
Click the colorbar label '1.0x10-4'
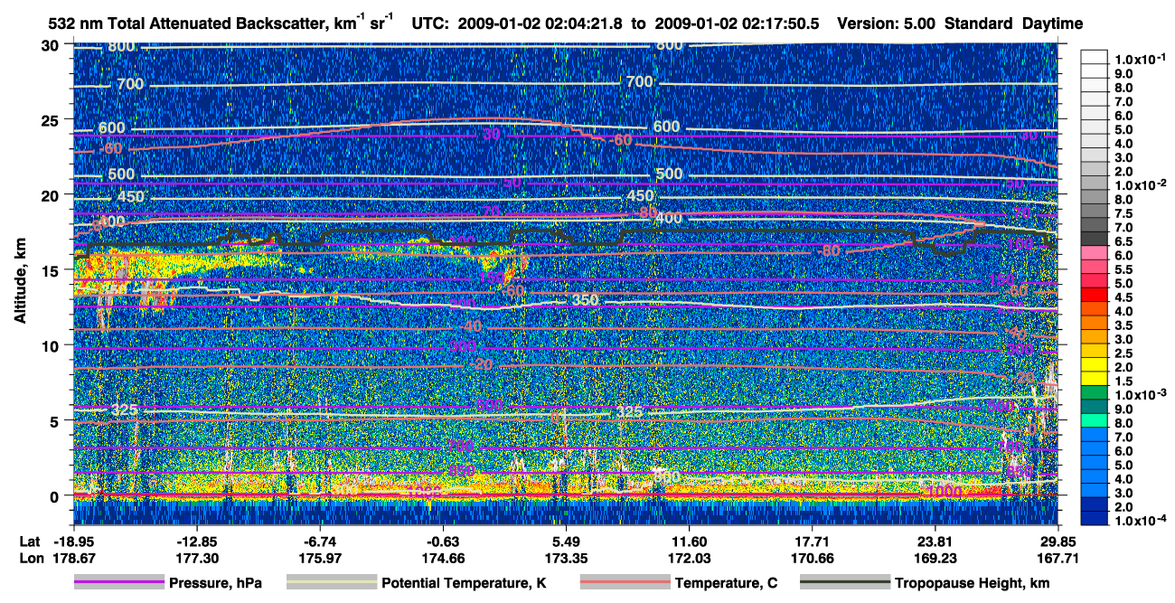1142,522
